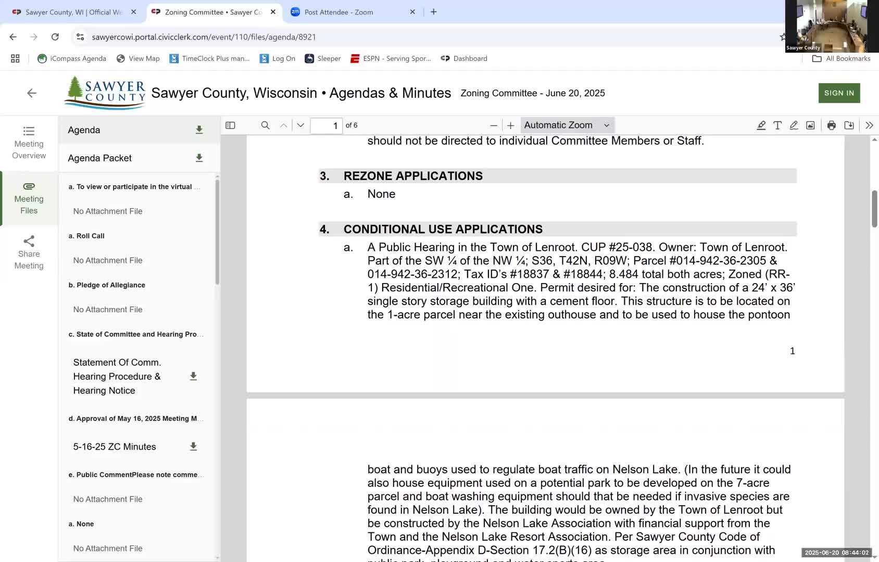Select the PDF draw tool
Image resolution: width=879 pixels, height=562 pixels.
point(794,125)
